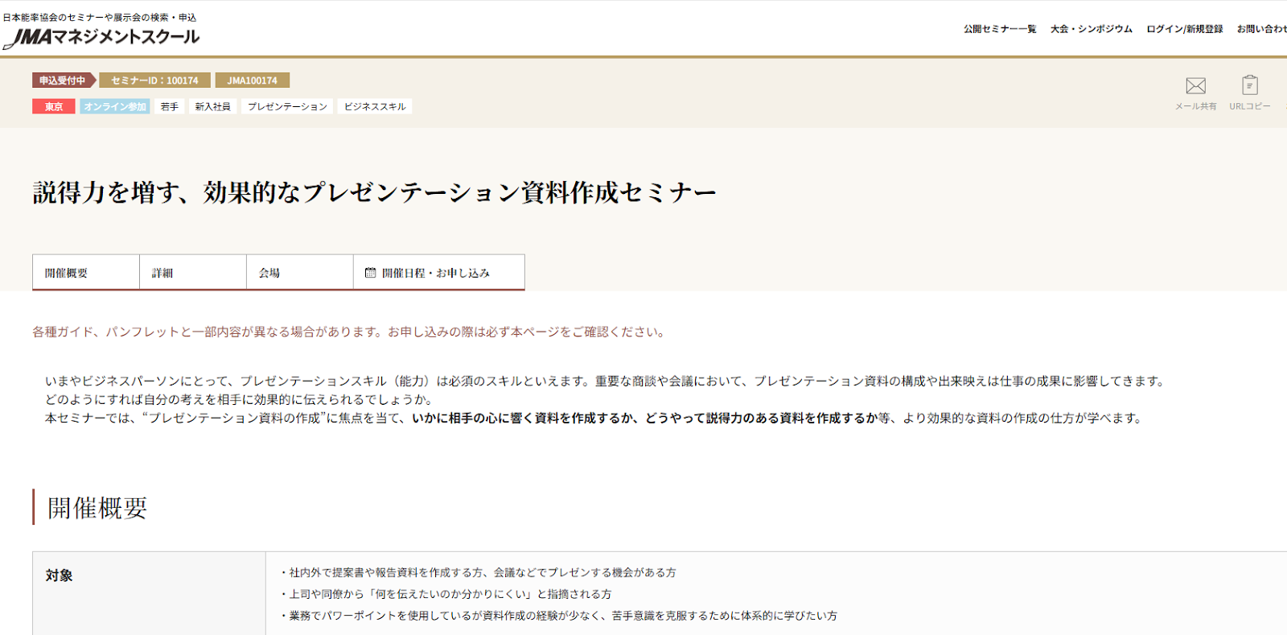This screenshot has width=1287, height=635.
Task: Open 大会・シンポジウム menu item
Action: (1091, 29)
